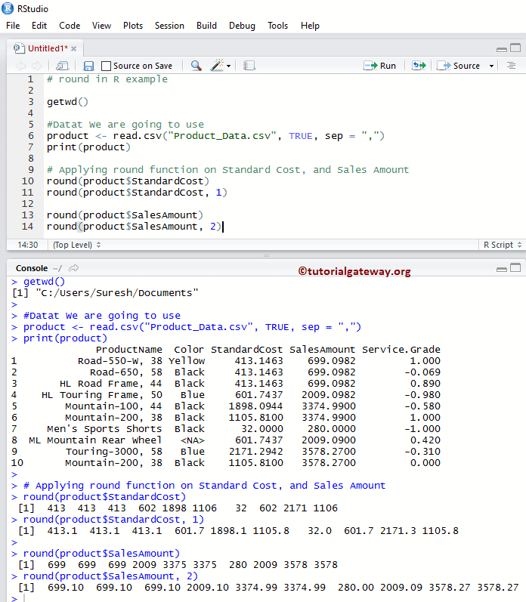Minimize the Console pane
This screenshot has height=602, width=526.
pos(501,269)
